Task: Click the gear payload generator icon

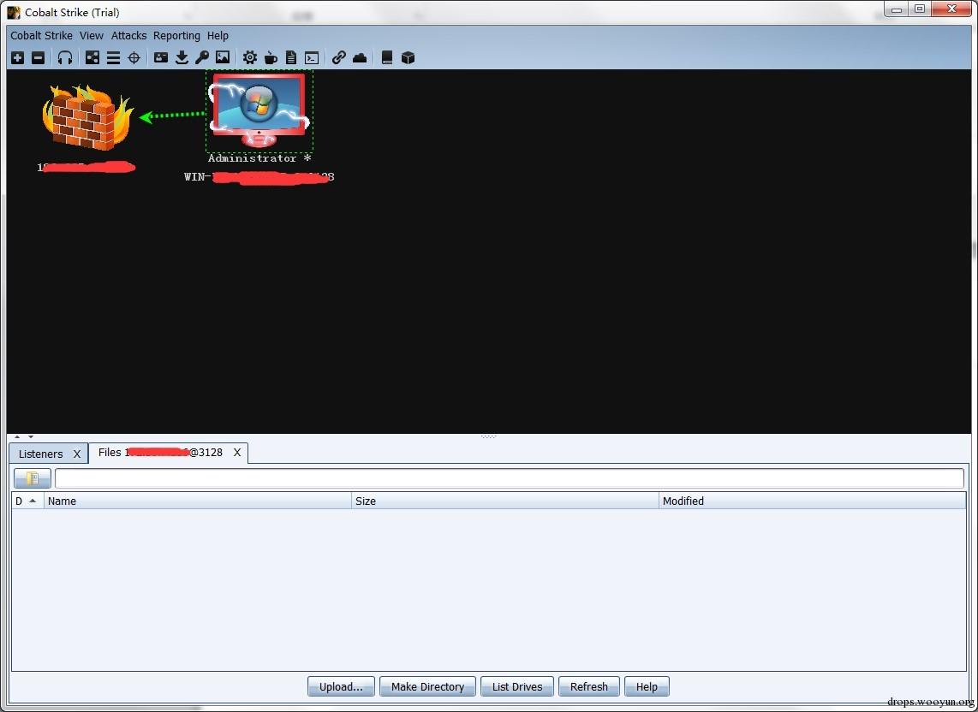Action: point(250,58)
